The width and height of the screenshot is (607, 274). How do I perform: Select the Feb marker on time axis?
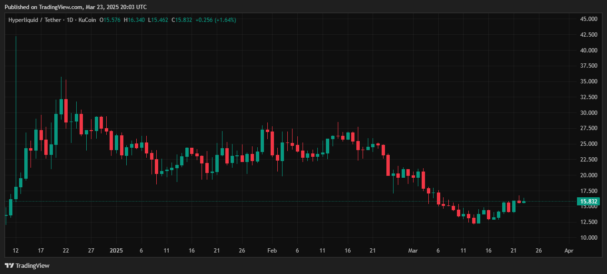pos(272,250)
